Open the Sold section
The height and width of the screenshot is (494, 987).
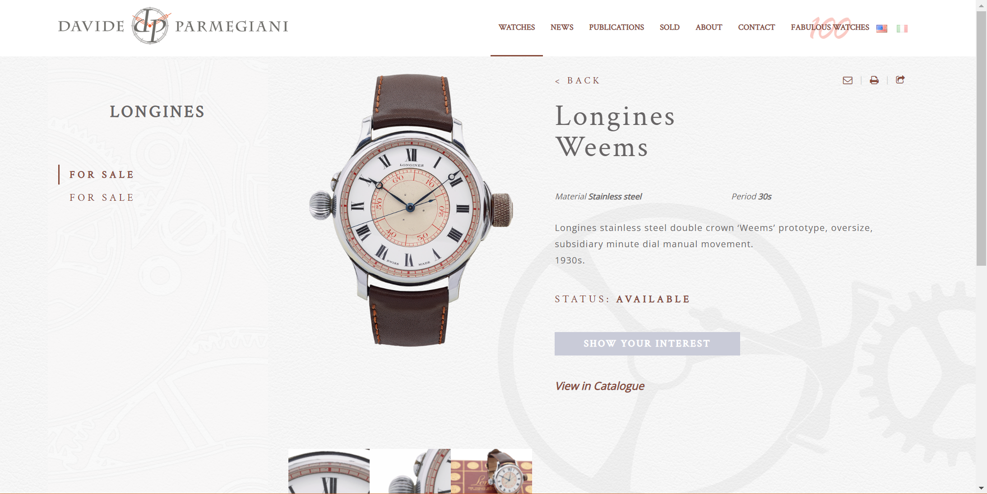click(670, 27)
